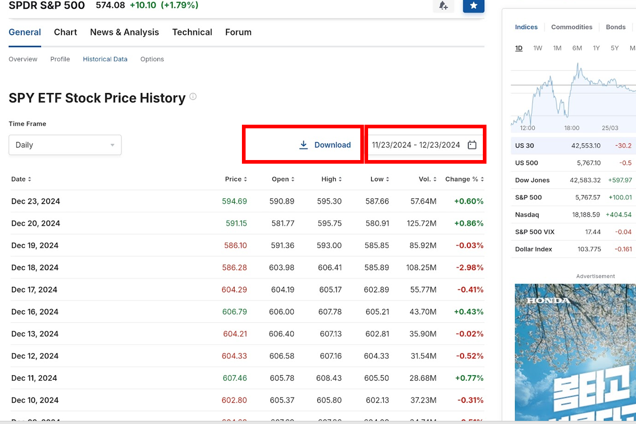Click the Dec 16, 2024 date cell
Image resolution: width=636 pixels, height=424 pixels.
click(x=35, y=312)
